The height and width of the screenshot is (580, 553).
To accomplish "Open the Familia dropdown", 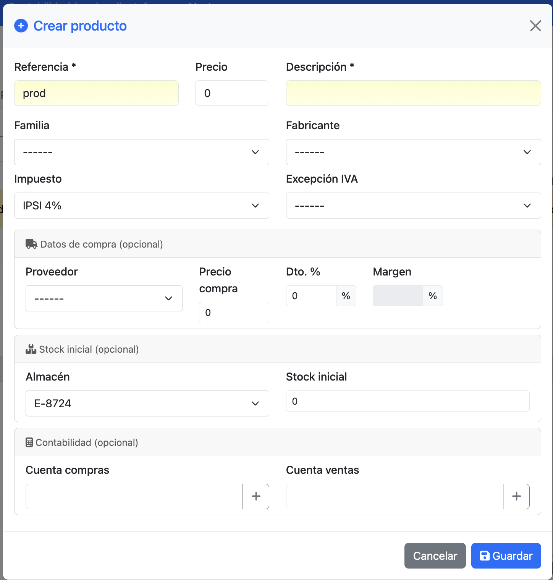I will [x=141, y=152].
